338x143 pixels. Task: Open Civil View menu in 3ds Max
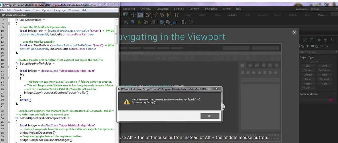click(146, 9)
